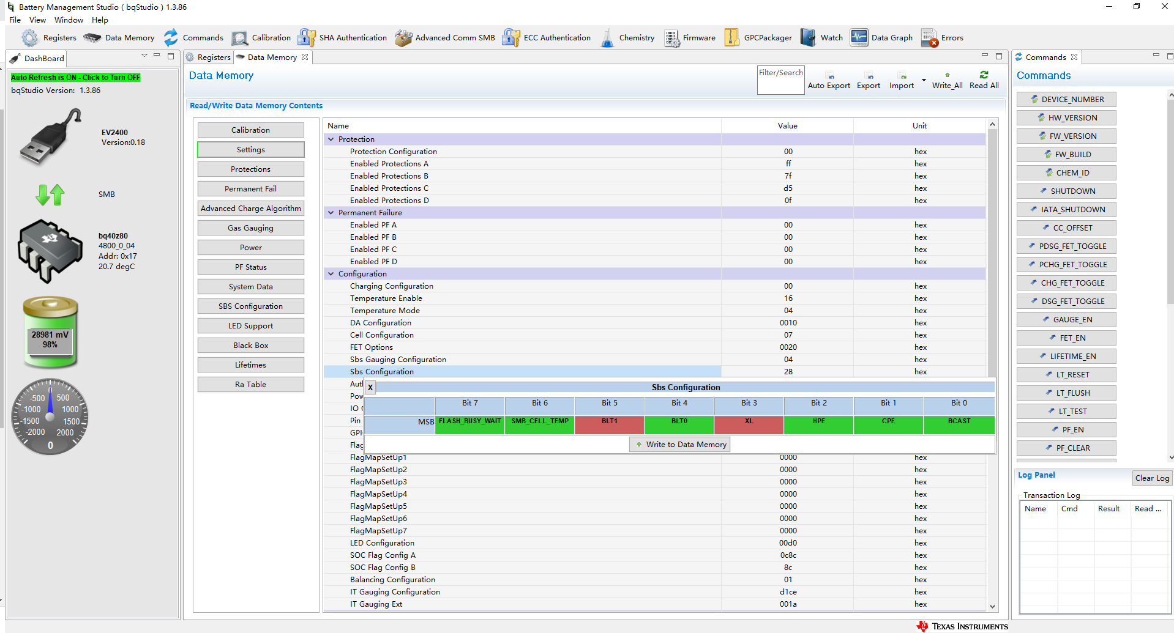The width and height of the screenshot is (1174, 633).
Task: Click the Read All refresh icon
Action: coord(984,75)
